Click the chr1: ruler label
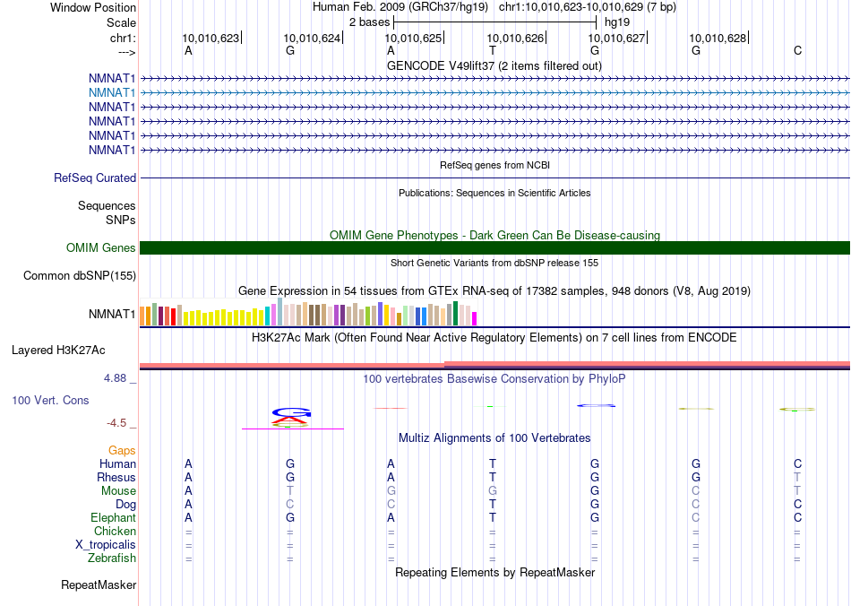The image size is (851, 606). (123, 38)
